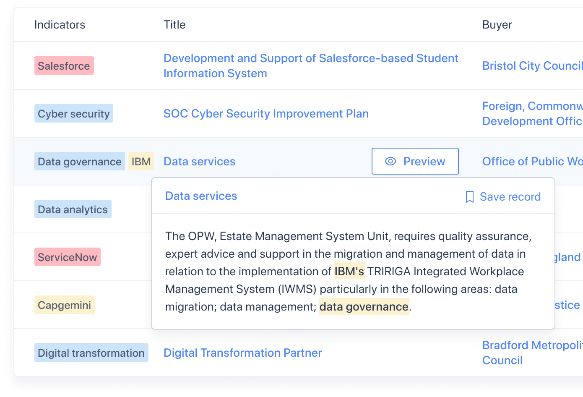Viewport: 583px width, 397px height.
Task: Select the ServiceNow indicator tag
Action: [67, 257]
